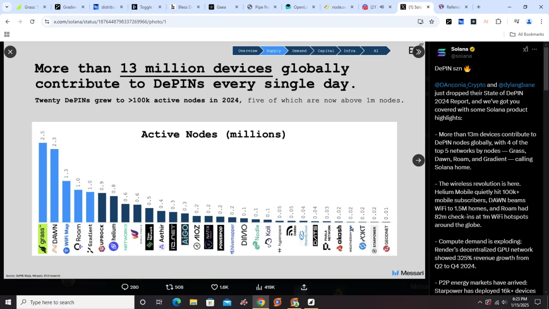Open the Grok icon beside Solana's name
Image resolution: width=549 pixels, height=309 pixels.
(525, 49)
